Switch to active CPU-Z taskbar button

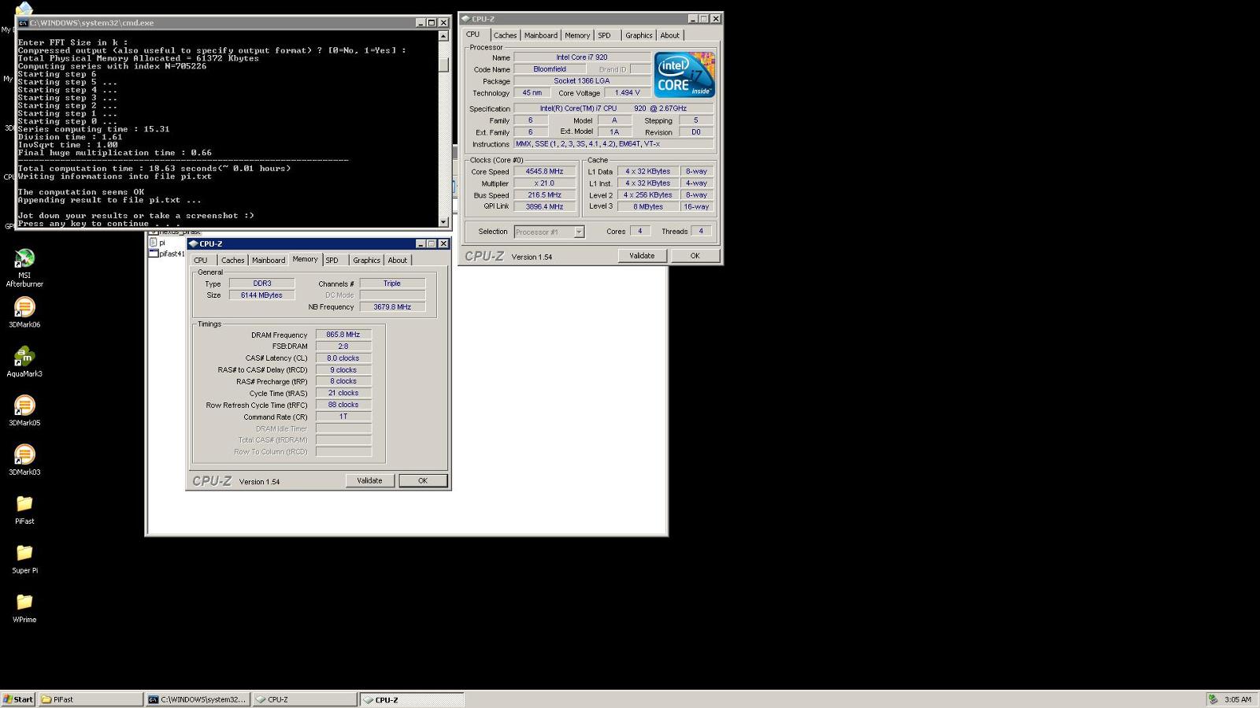[x=412, y=699]
